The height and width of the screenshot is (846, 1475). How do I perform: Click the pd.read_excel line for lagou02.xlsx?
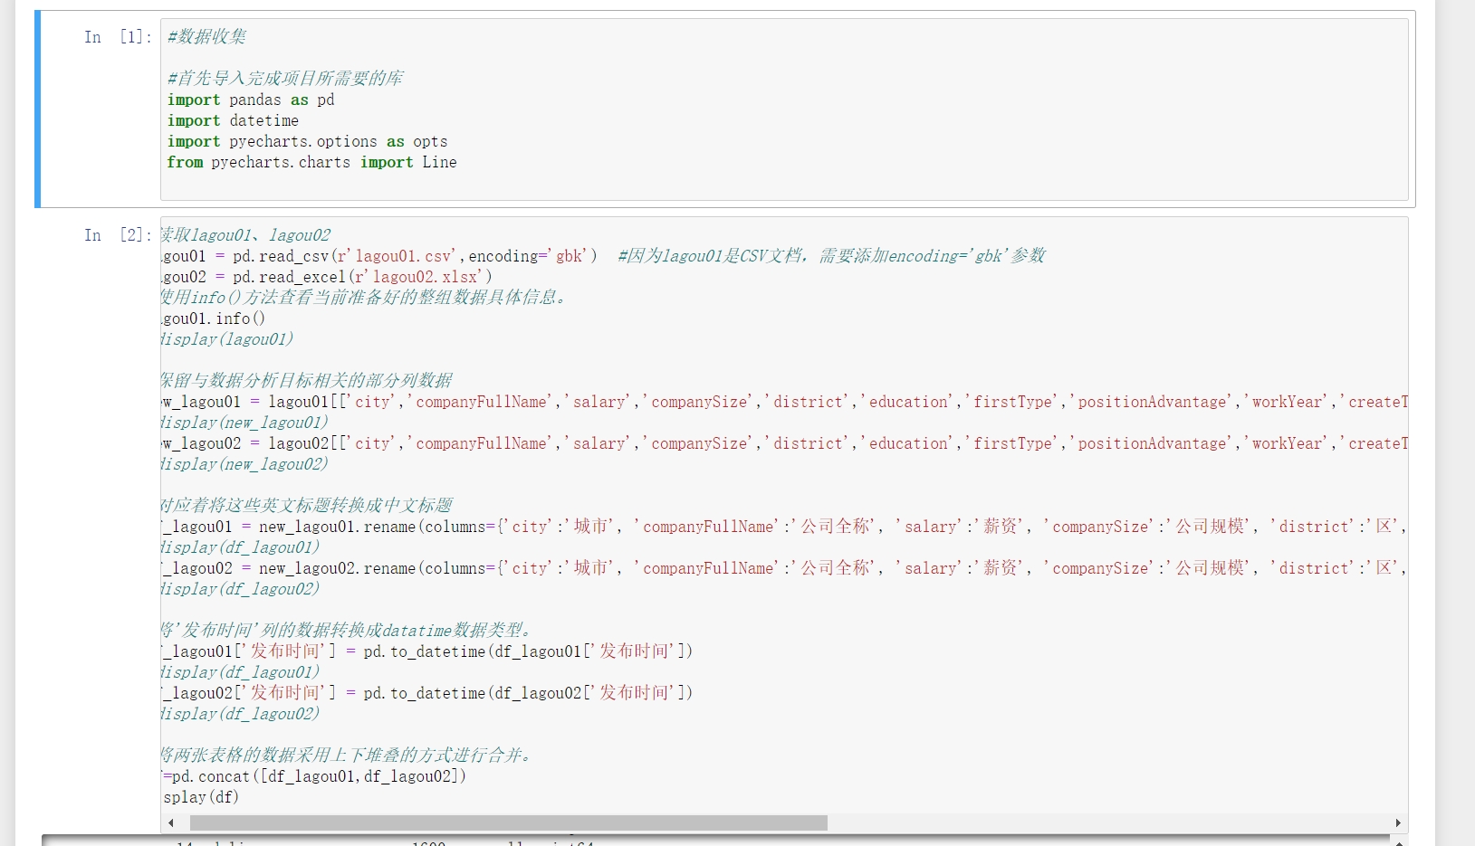pyautogui.click(x=327, y=277)
